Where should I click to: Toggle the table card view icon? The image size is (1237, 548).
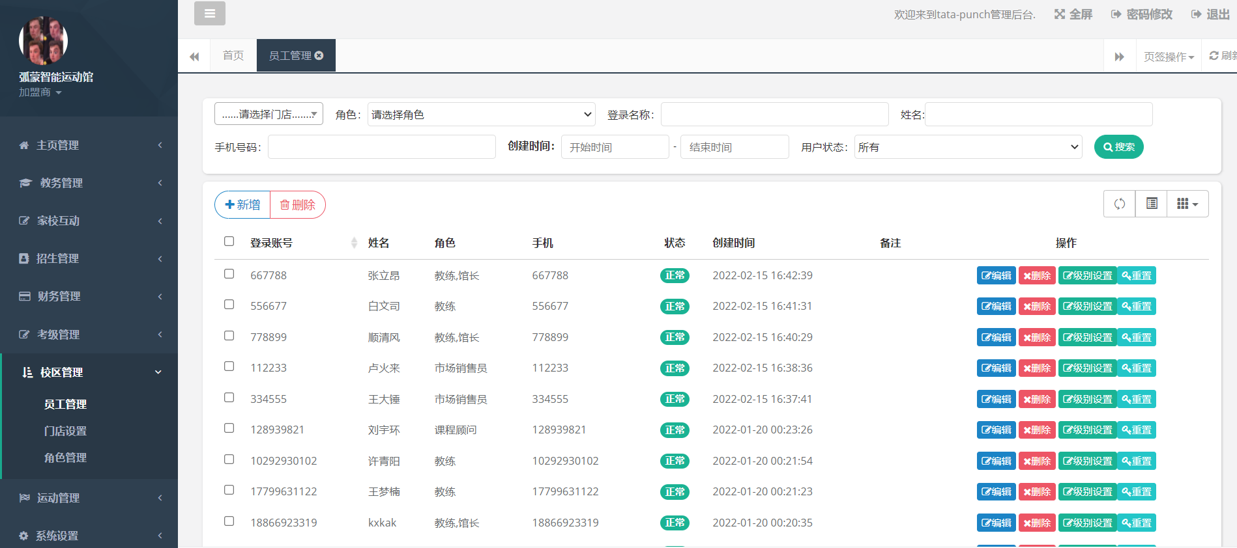1152,204
